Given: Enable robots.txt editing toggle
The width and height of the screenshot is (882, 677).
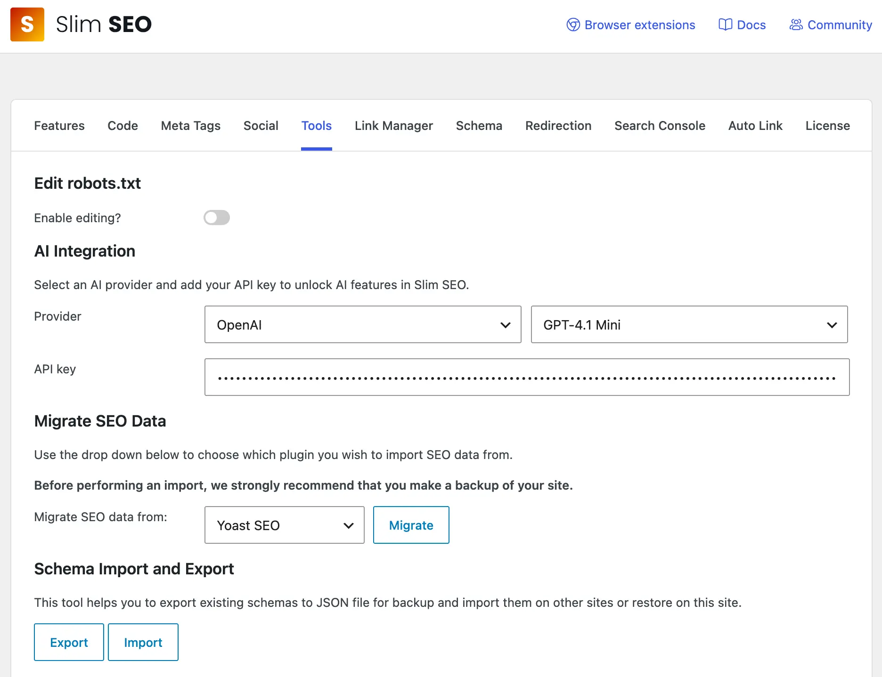Looking at the screenshot, I should [217, 218].
